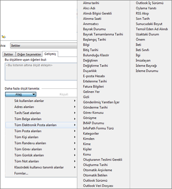Expand Adres alanları submenu
Image resolution: width=172 pixels, height=189 pixels.
pyautogui.click(x=41, y=107)
